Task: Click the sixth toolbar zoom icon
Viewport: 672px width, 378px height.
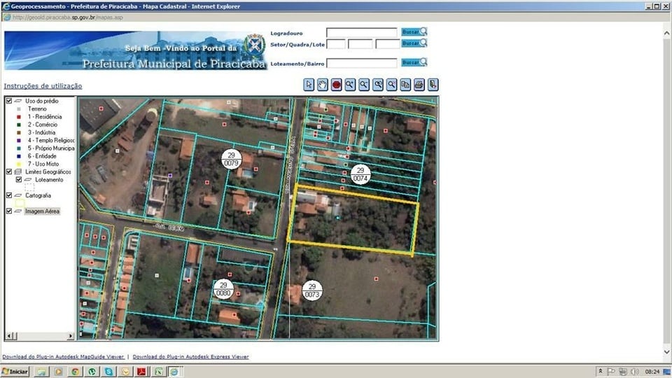Action: pyautogui.click(x=377, y=85)
